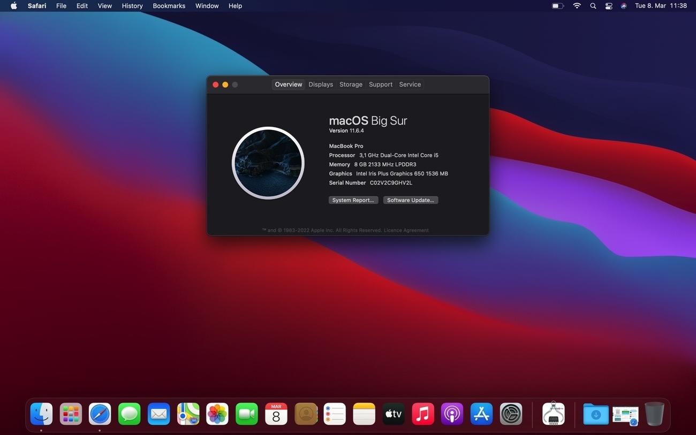Launch Reminders from the Dock

335,414
